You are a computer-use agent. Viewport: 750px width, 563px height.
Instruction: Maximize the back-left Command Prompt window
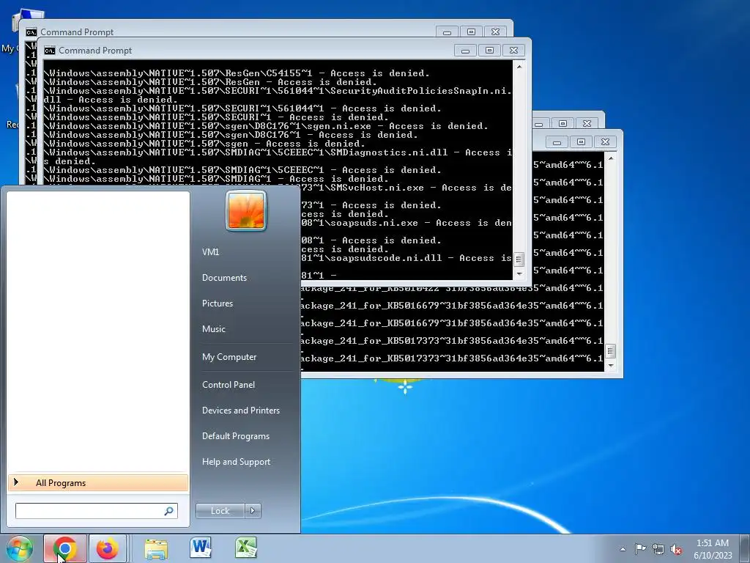coord(471,32)
